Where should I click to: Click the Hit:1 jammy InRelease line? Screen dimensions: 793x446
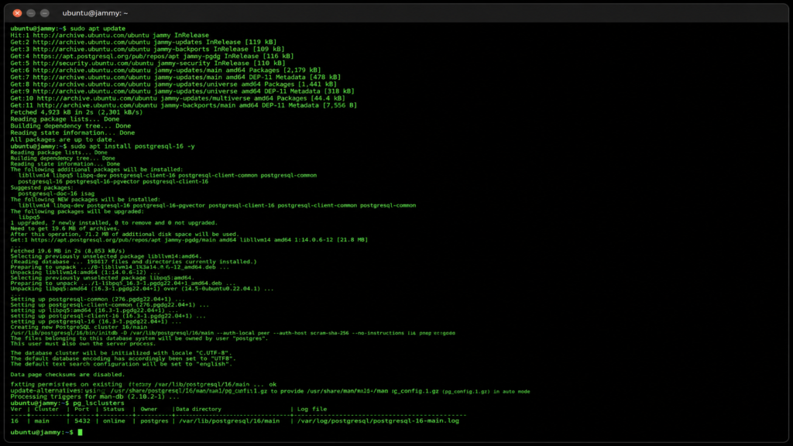[x=110, y=36]
